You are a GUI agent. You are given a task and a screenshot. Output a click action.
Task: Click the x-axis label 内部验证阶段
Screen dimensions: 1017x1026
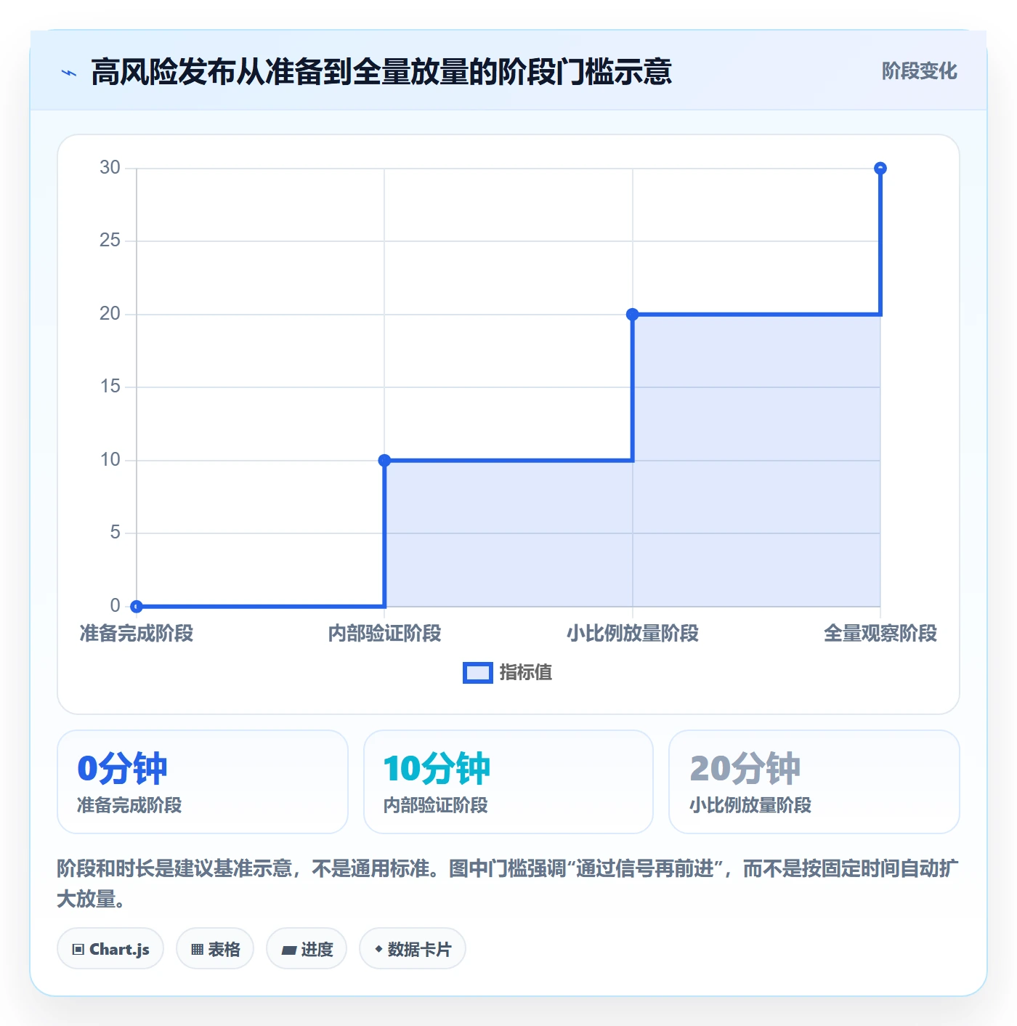(385, 634)
